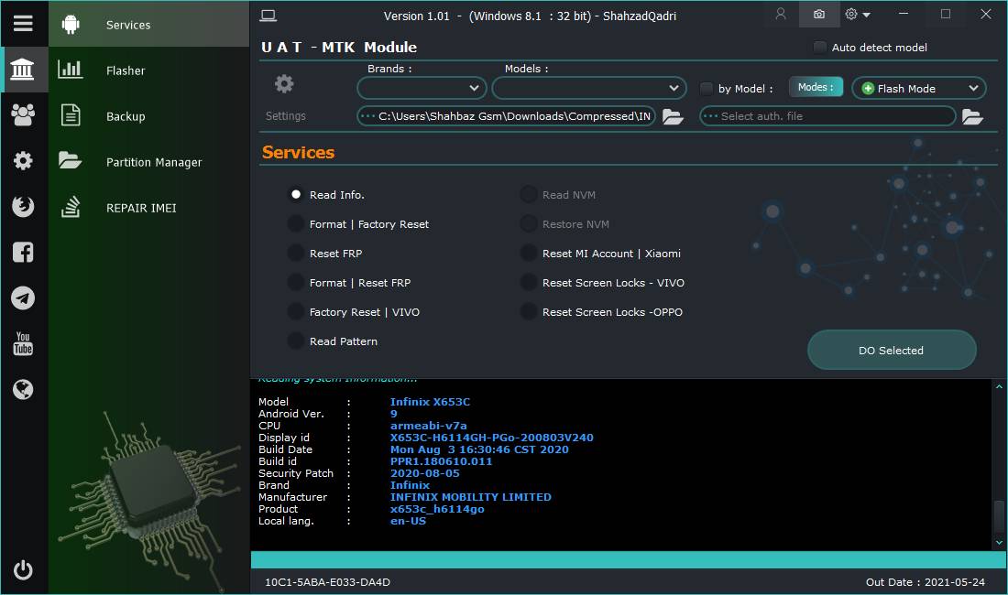Click the power icon at sidebar bottom
The width and height of the screenshot is (1008, 595).
[23, 570]
